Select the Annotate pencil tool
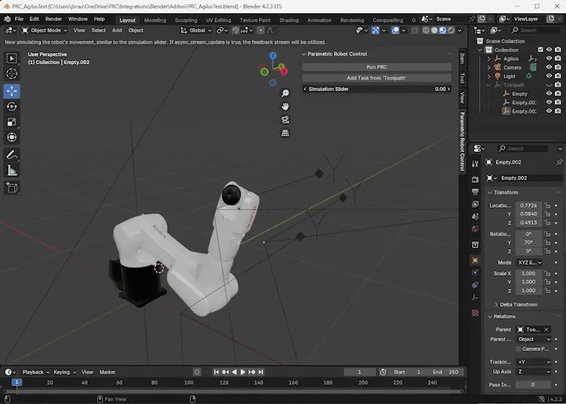Viewport: 566px width, 404px height. point(12,155)
